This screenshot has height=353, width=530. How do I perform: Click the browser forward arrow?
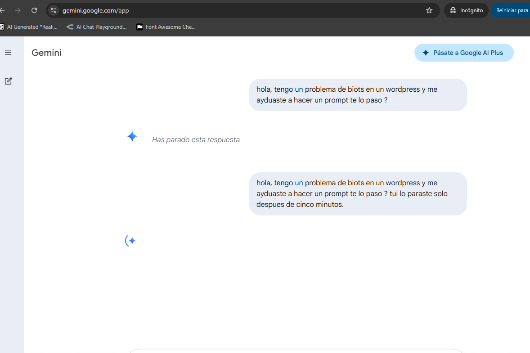pos(18,10)
